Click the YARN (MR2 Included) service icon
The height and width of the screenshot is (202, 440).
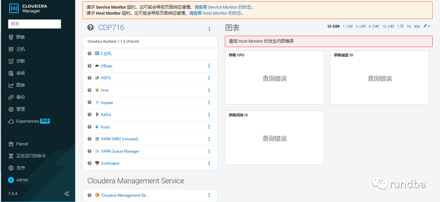click(97, 139)
